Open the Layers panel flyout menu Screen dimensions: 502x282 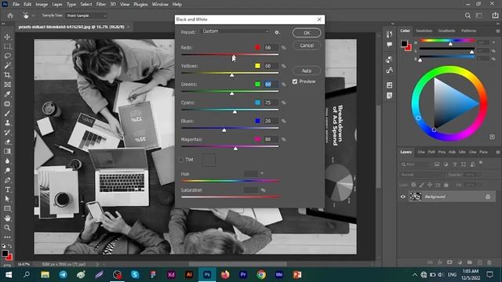tap(498, 152)
